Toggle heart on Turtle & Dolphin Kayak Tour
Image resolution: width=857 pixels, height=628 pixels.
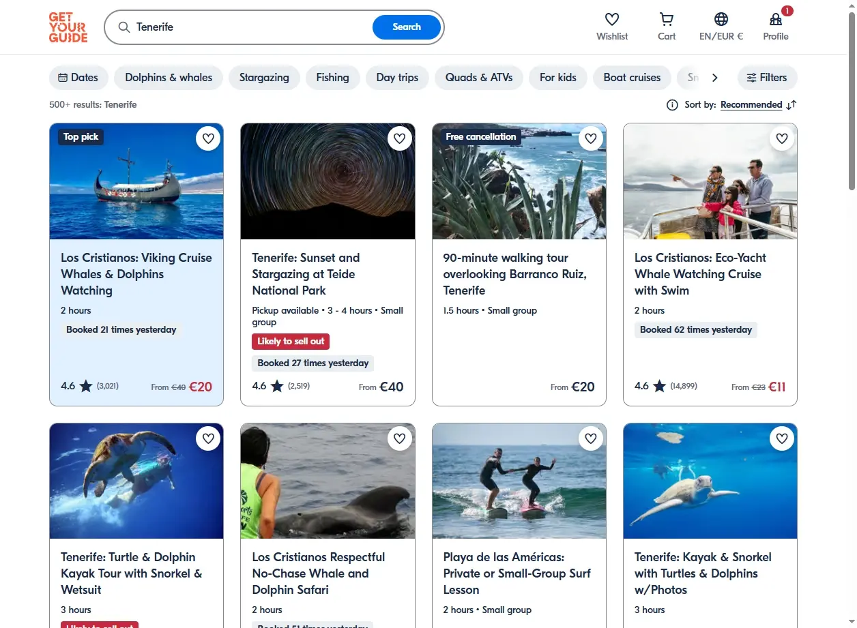[x=208, y=438]
